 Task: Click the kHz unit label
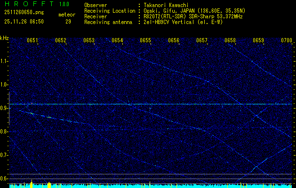pos(4,38)
